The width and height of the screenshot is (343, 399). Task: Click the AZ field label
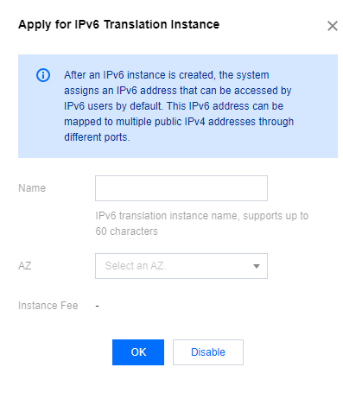[x=25, y=266]
